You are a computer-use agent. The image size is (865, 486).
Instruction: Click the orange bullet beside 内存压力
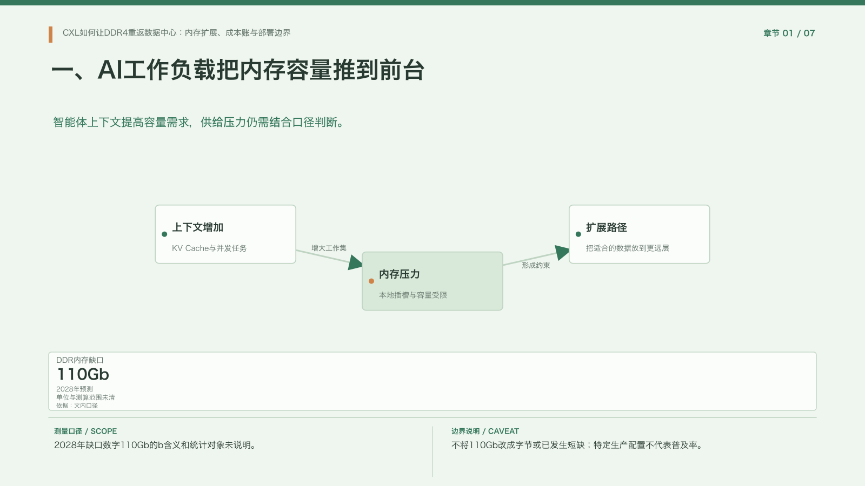(371, 281)
